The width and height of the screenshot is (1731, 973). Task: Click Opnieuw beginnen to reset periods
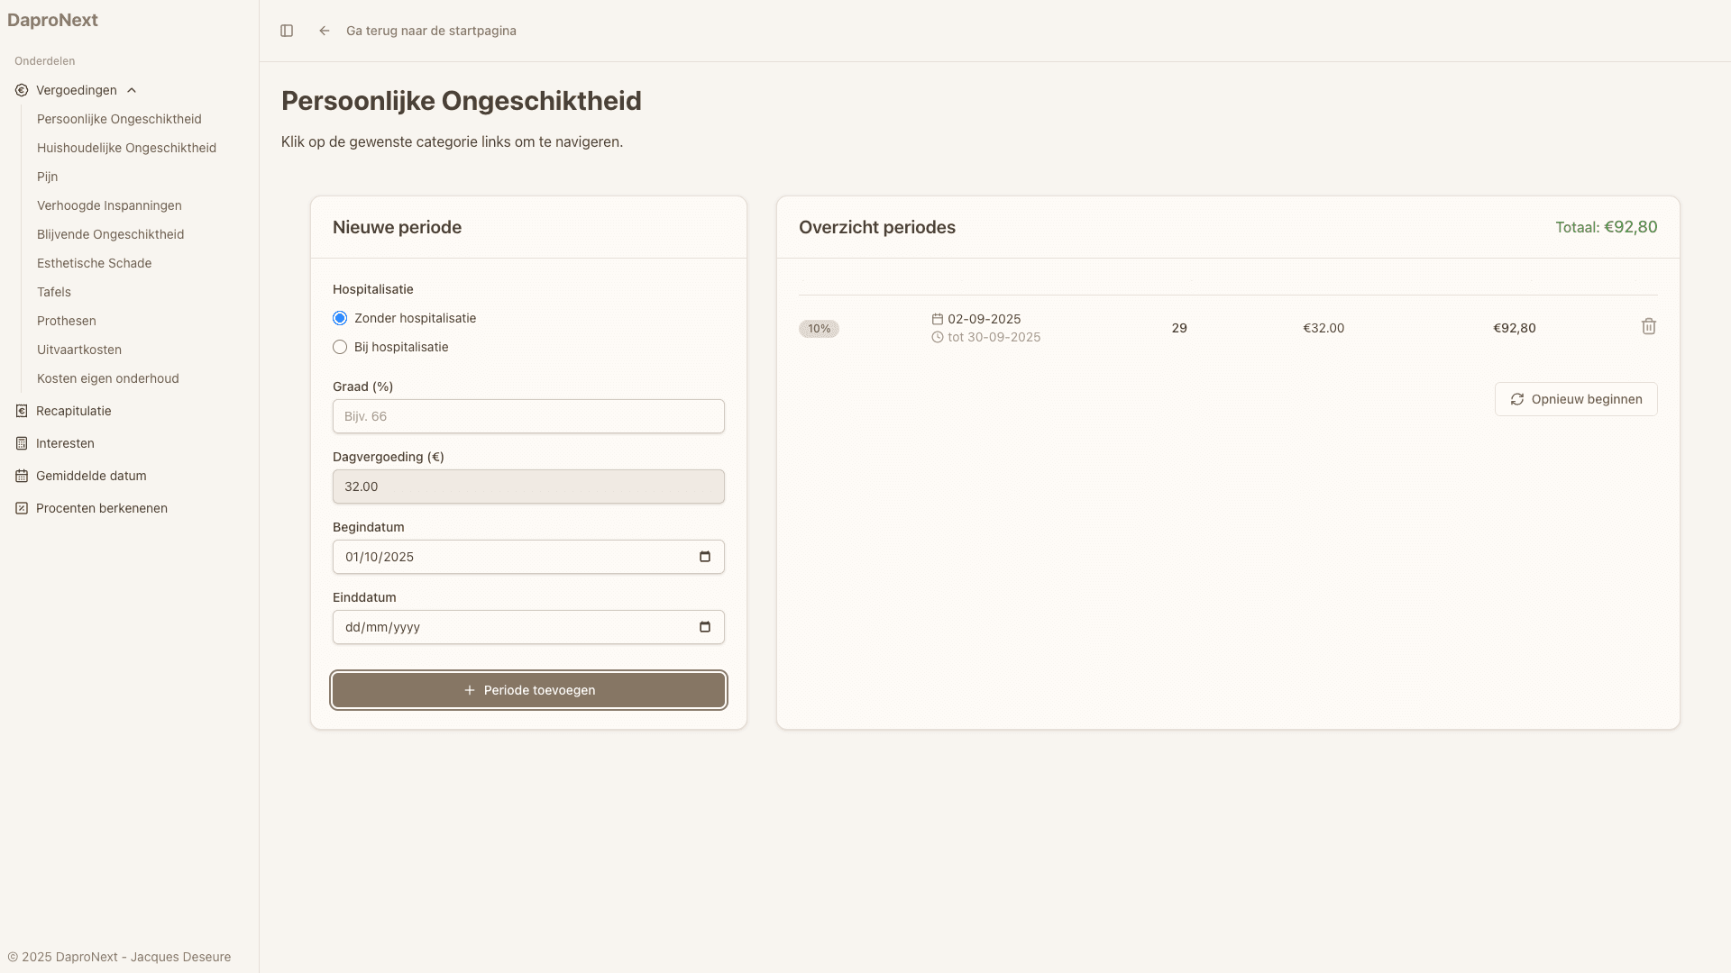pos(1576,399)
